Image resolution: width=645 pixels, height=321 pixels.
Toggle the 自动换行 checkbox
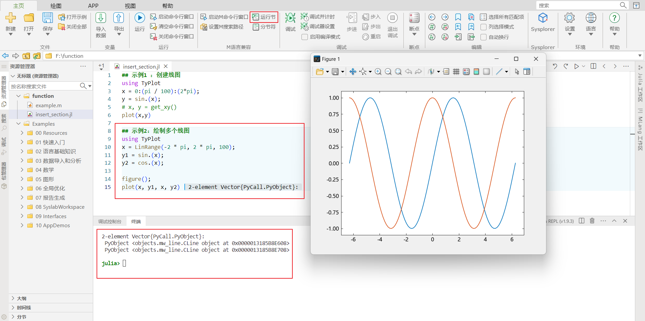483,37
